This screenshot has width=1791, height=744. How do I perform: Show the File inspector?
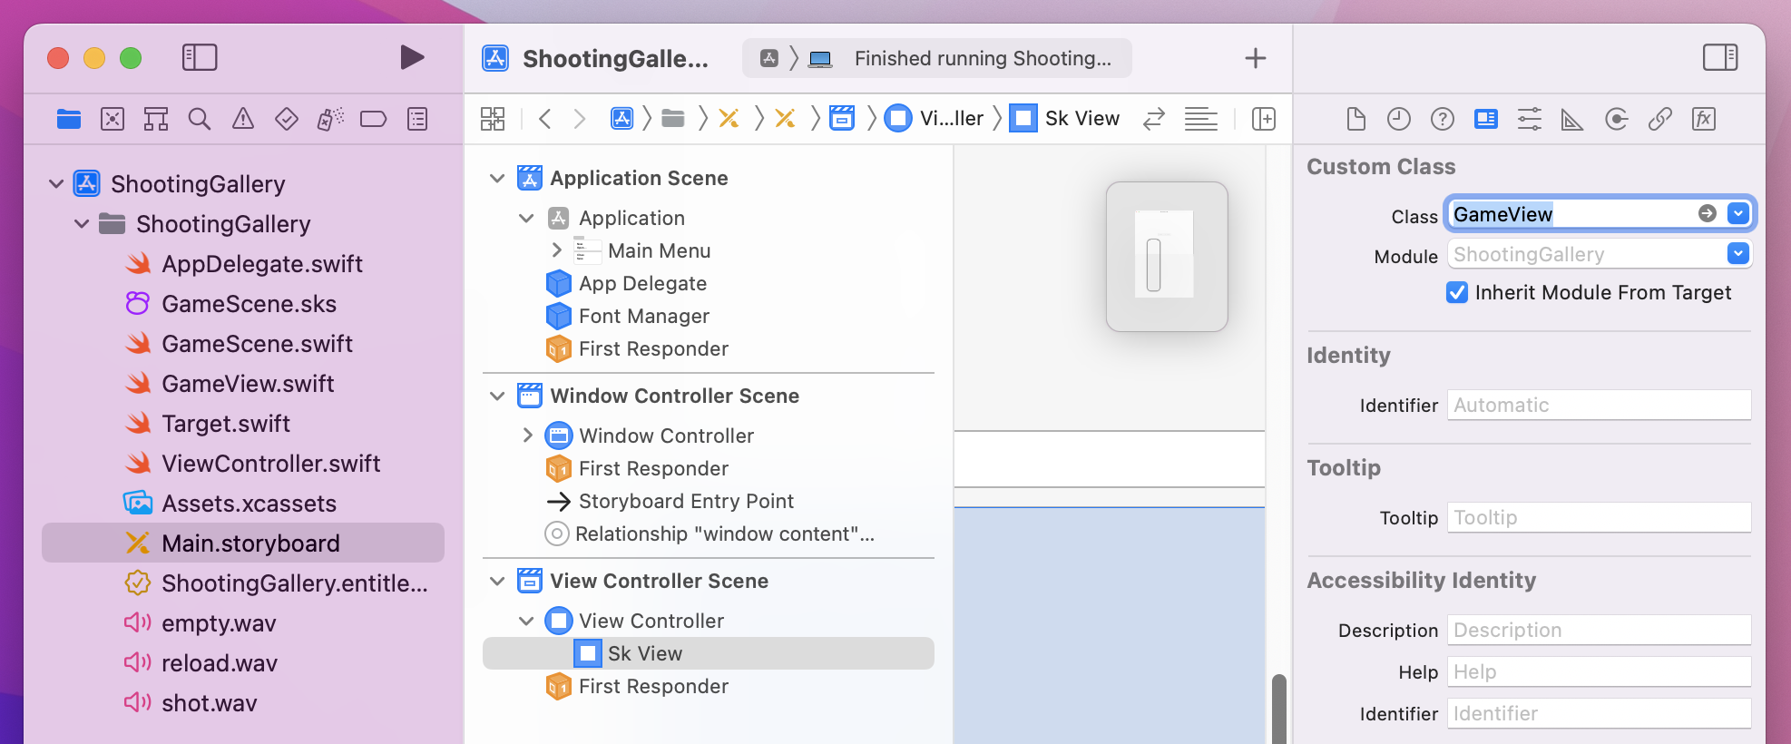(1355, 119)
